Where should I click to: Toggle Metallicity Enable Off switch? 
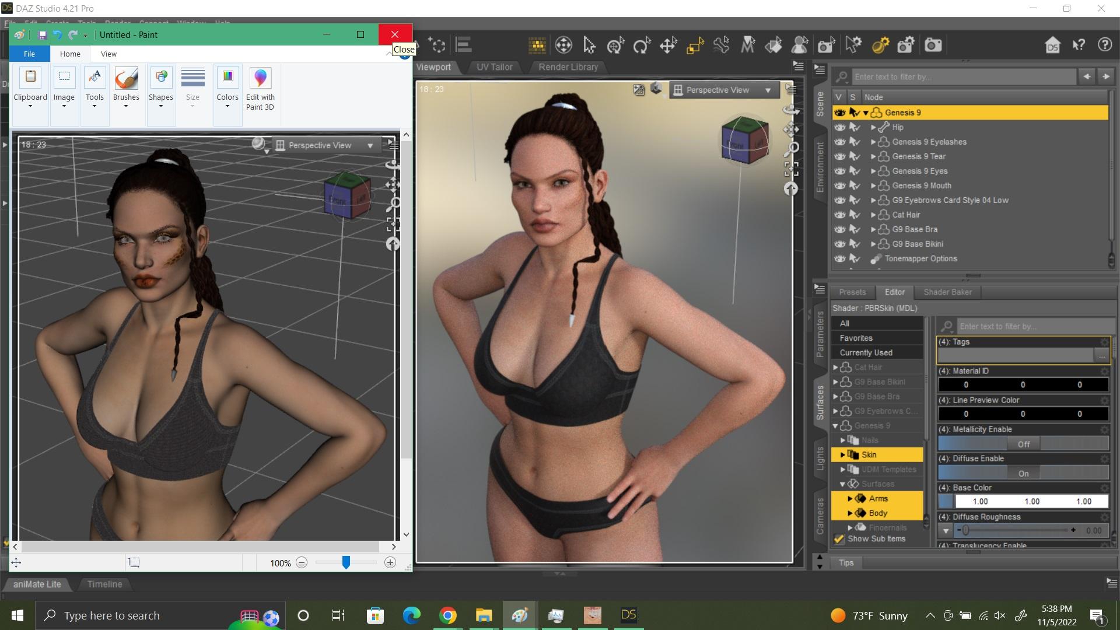[1023, 444]
